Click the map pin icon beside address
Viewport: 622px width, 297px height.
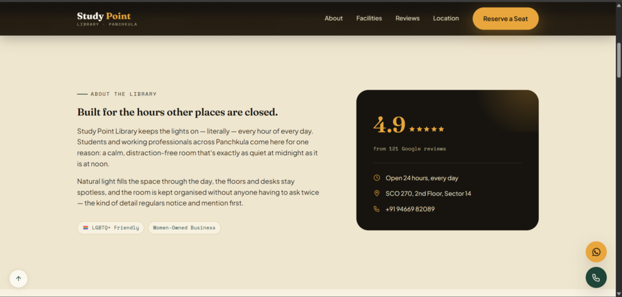click(377, 193)
